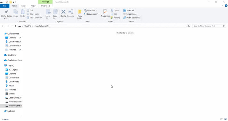Image resolution: width=228 pixels, height=121 pixels.
Task: Click the search magnifier icon
Action: point(224,26)
